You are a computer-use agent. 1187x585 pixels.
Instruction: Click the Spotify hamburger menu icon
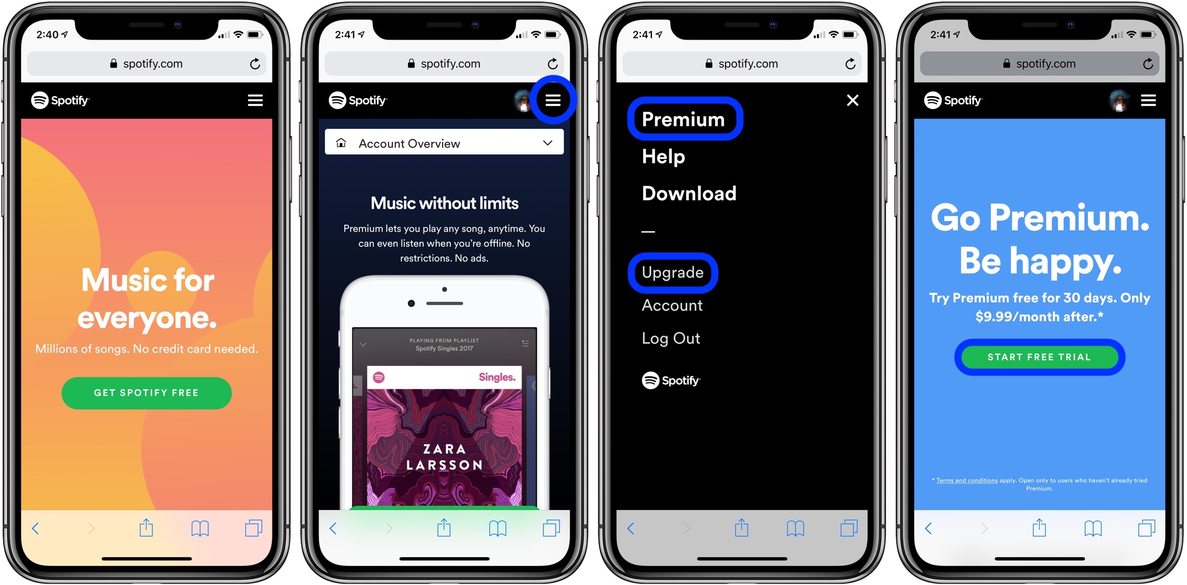[x=557, y=101]
